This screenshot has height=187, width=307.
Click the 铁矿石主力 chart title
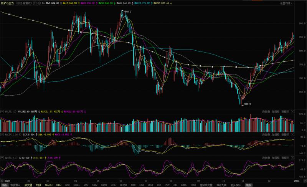coord(7,3)
